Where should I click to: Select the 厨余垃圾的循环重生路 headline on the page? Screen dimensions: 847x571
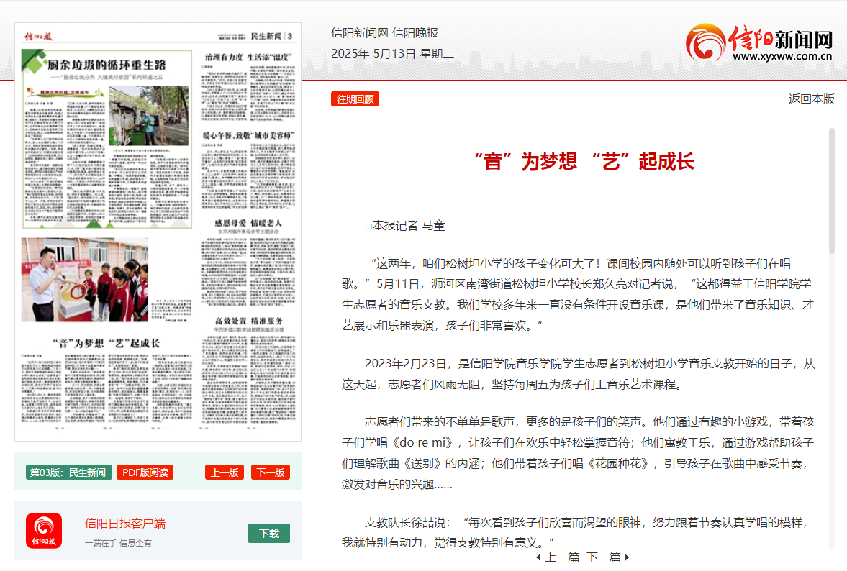107,64
